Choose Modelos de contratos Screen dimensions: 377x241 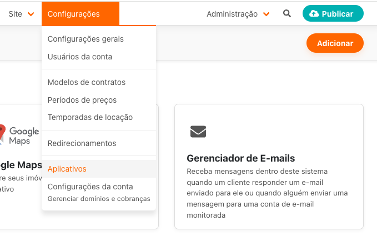point(87,82)
